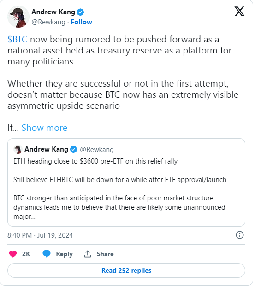
Task: Click the 2K likes count
Action: coord(26,254)
